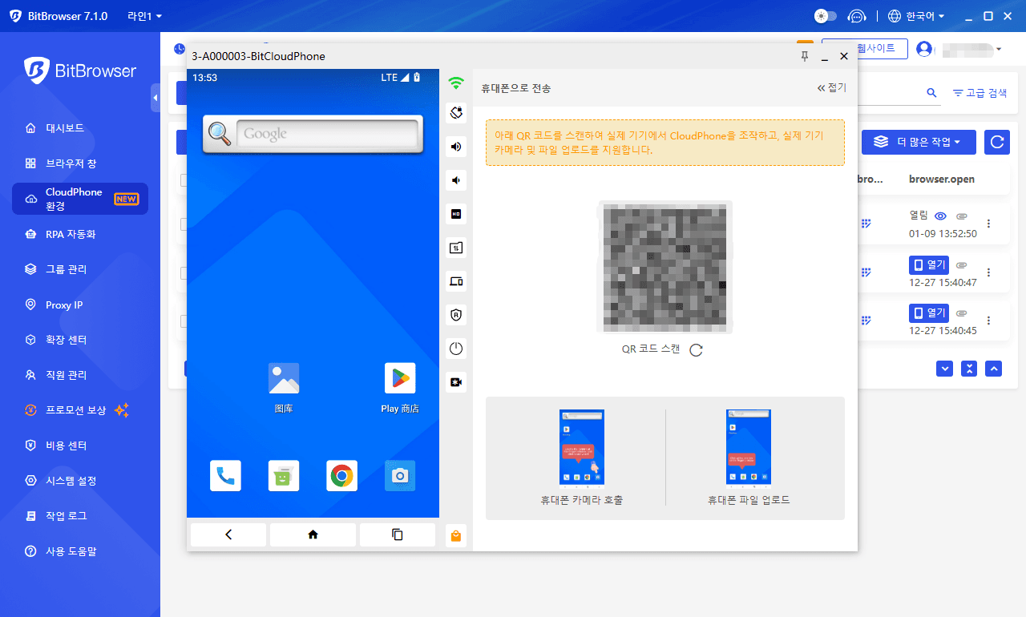Pin the BitCloudPhone window
1026x617 pixels.
tap(805, 56)
